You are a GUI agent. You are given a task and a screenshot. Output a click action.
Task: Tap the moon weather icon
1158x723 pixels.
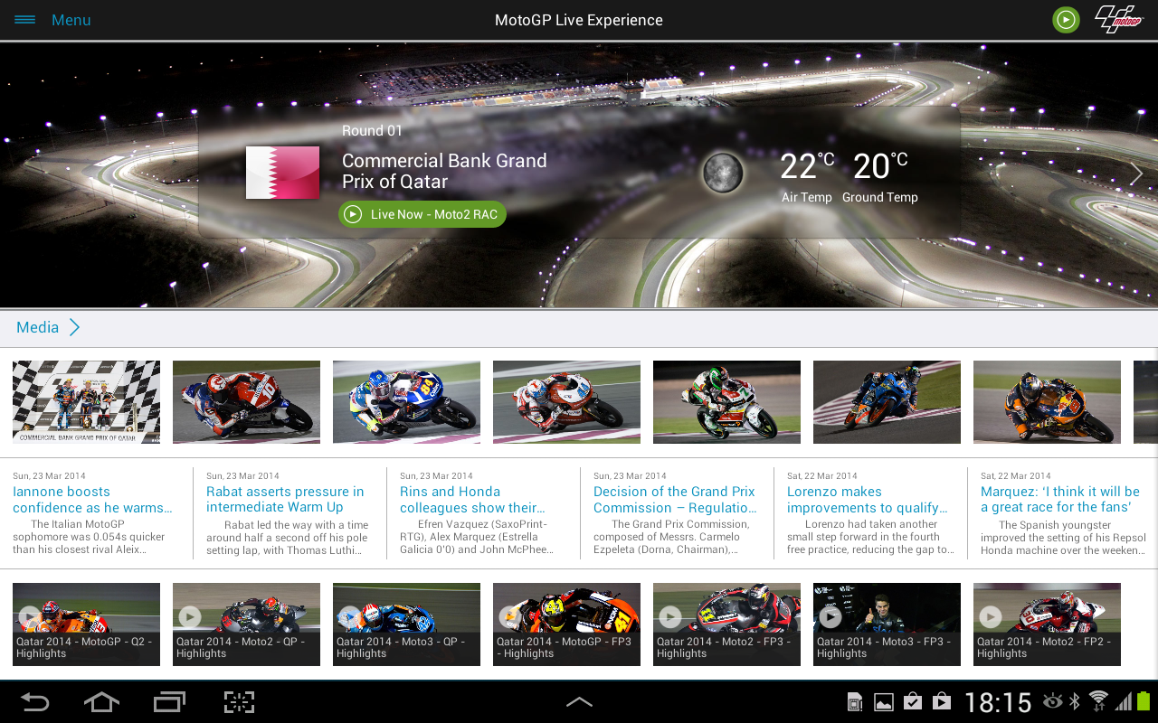[x=723, y=172]
